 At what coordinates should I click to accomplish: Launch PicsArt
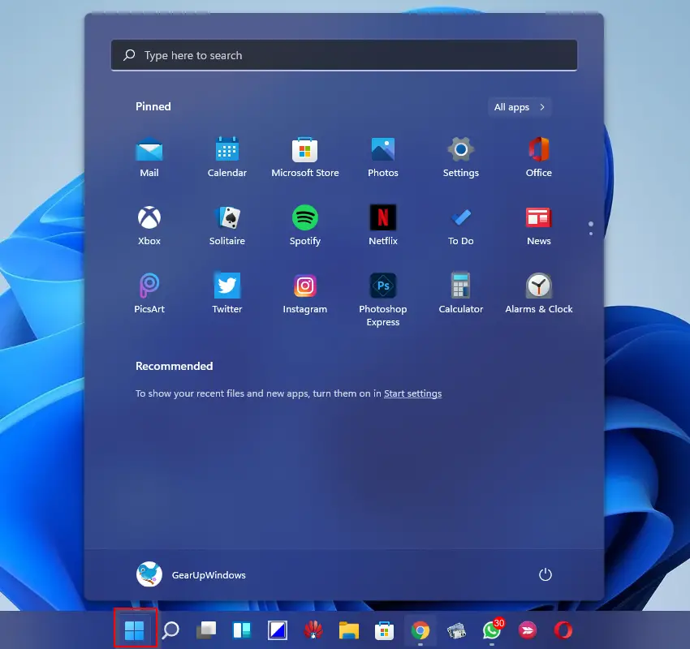pyautogui.click(x=149, y=294)
